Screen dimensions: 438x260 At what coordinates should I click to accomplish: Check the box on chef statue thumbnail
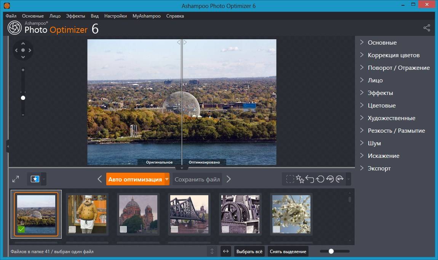point(72,229)
